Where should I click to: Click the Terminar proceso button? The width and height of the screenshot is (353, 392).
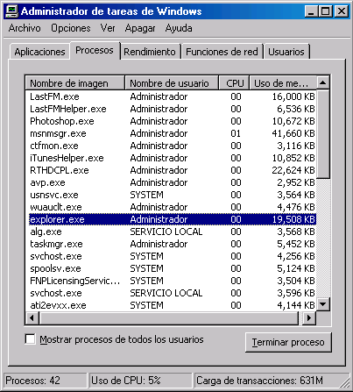coord(288,342)
